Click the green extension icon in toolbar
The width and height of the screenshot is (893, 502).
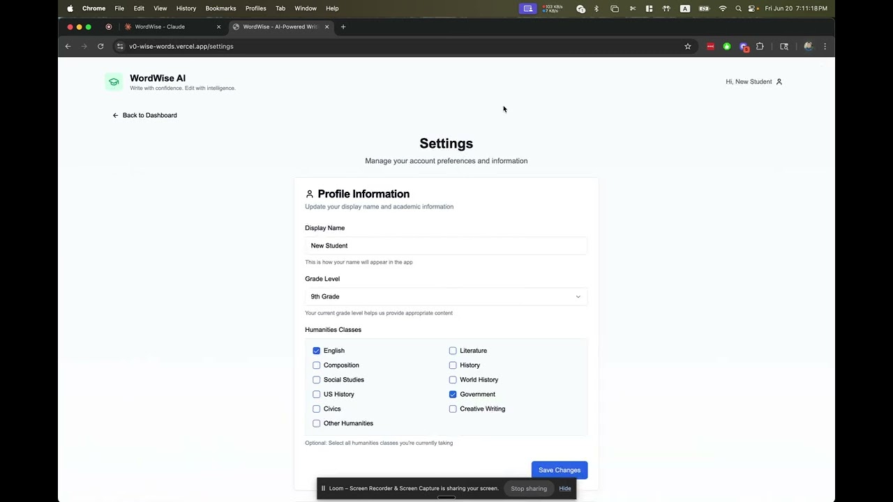tap(727, 46)
